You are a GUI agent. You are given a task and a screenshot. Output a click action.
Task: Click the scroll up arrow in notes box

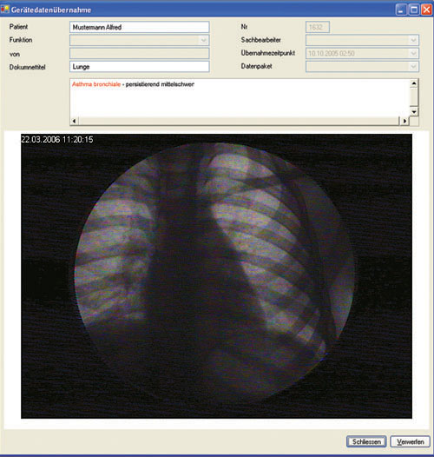[x=414, y=83]
